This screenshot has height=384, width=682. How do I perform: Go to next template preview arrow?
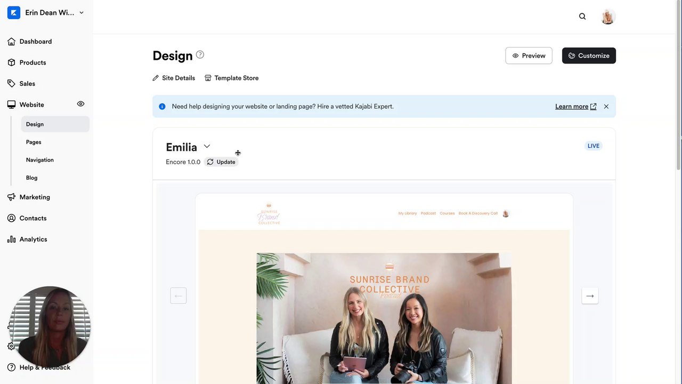click(x=590, y=295)
